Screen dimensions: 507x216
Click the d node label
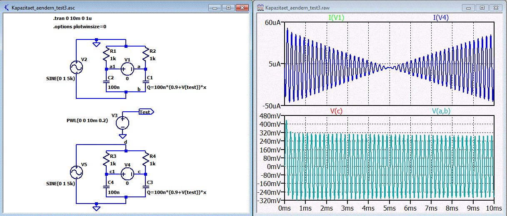click(126, 142)
